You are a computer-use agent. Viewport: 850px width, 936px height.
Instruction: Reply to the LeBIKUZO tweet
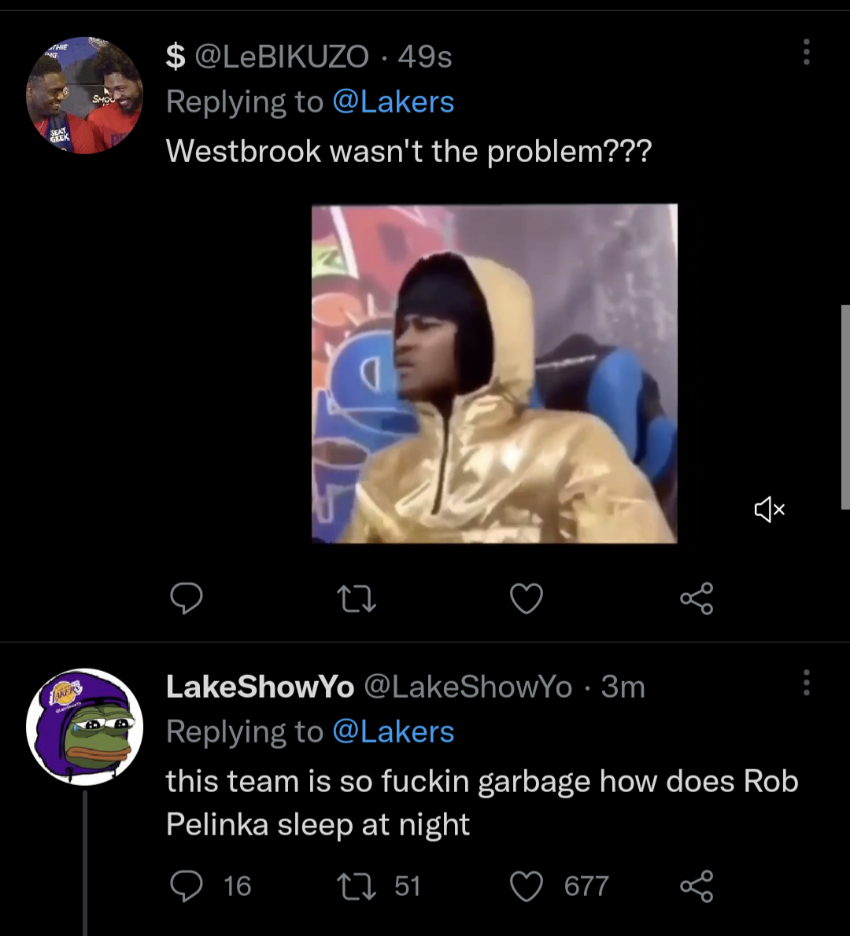tap(187, 599)
